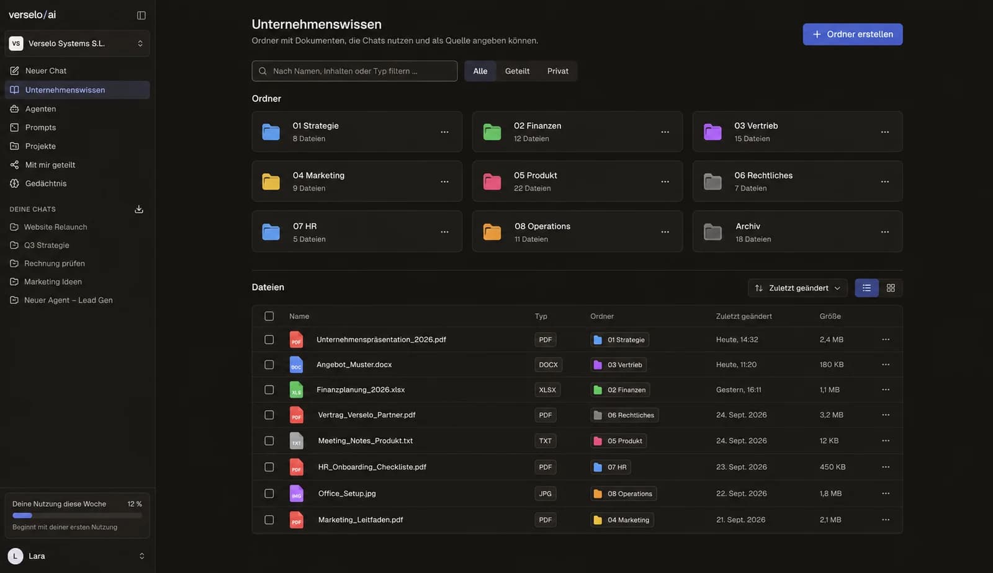Check the box for Unternehmenspräsentation_2026.pdf
This screenshot has height=573, width=993.
[x=269, y=340]
